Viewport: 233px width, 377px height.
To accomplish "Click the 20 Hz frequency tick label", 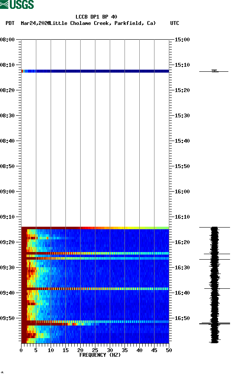I will click(80, 350).
